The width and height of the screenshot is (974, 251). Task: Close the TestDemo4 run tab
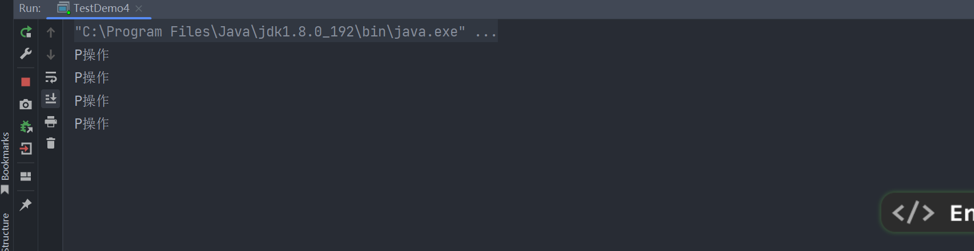(x=139, y=9)
